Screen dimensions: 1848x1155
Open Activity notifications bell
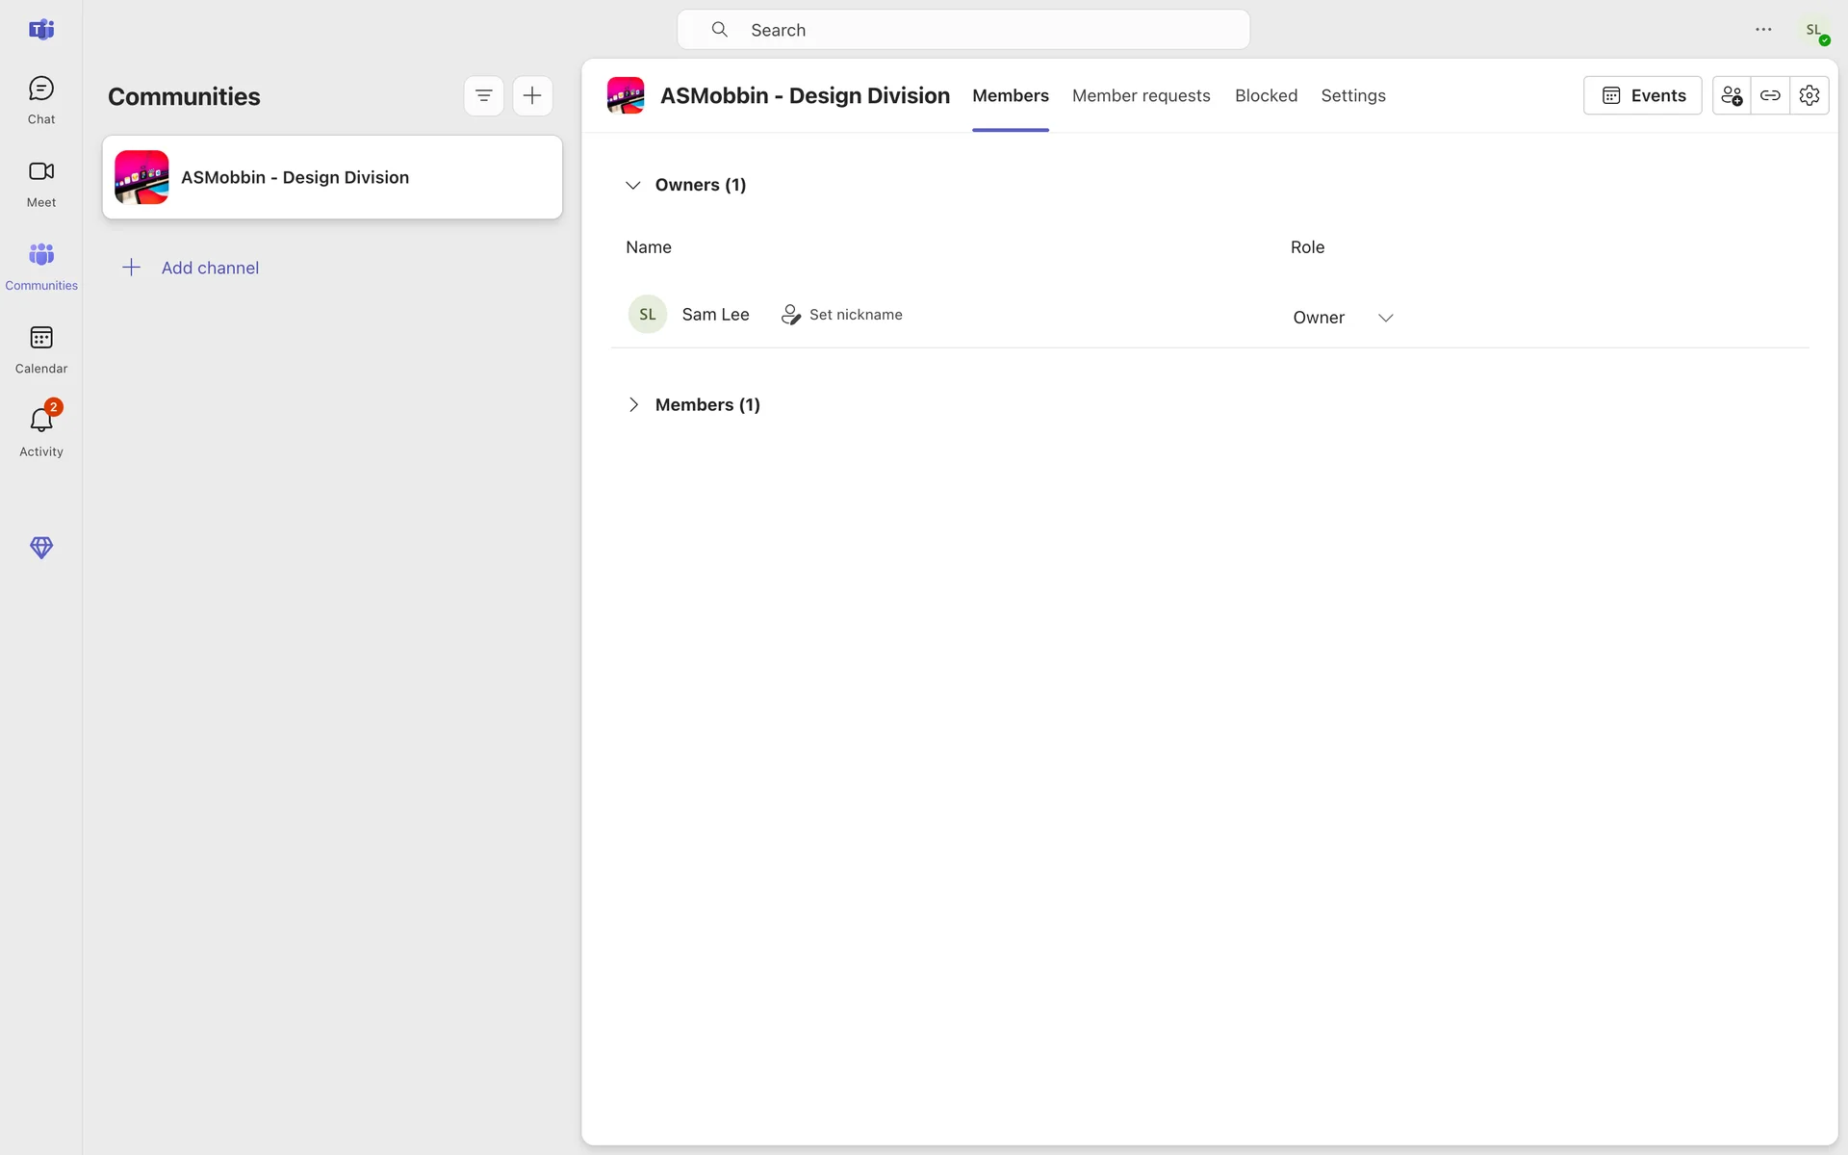coord(40,432)
